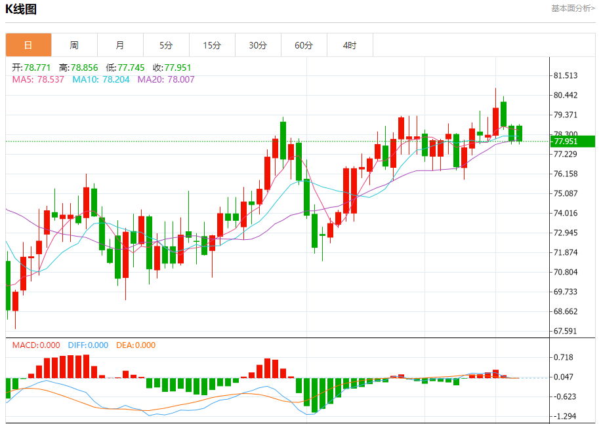
Task: Click the 81.513 price axis label
Action: click(566, 75)
